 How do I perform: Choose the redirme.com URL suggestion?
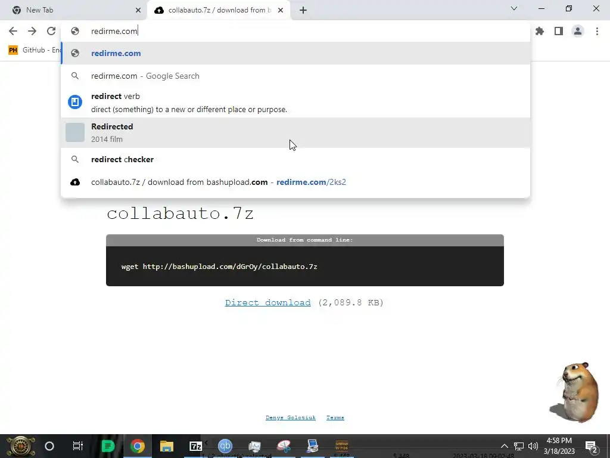295,53
